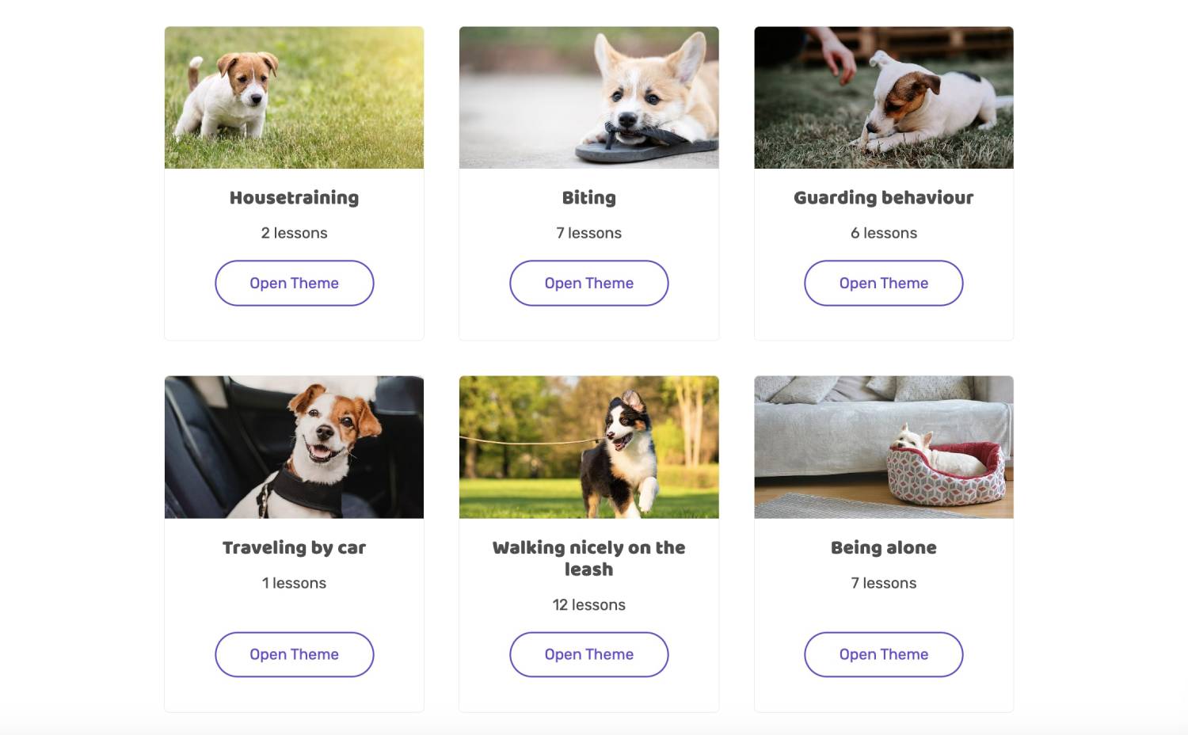Select Open Theme under Being alone
The height and width of the screenshot is (735, 1188).
pos(883,654)
